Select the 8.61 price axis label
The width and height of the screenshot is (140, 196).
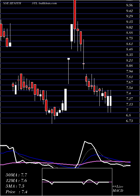[129, 44]
